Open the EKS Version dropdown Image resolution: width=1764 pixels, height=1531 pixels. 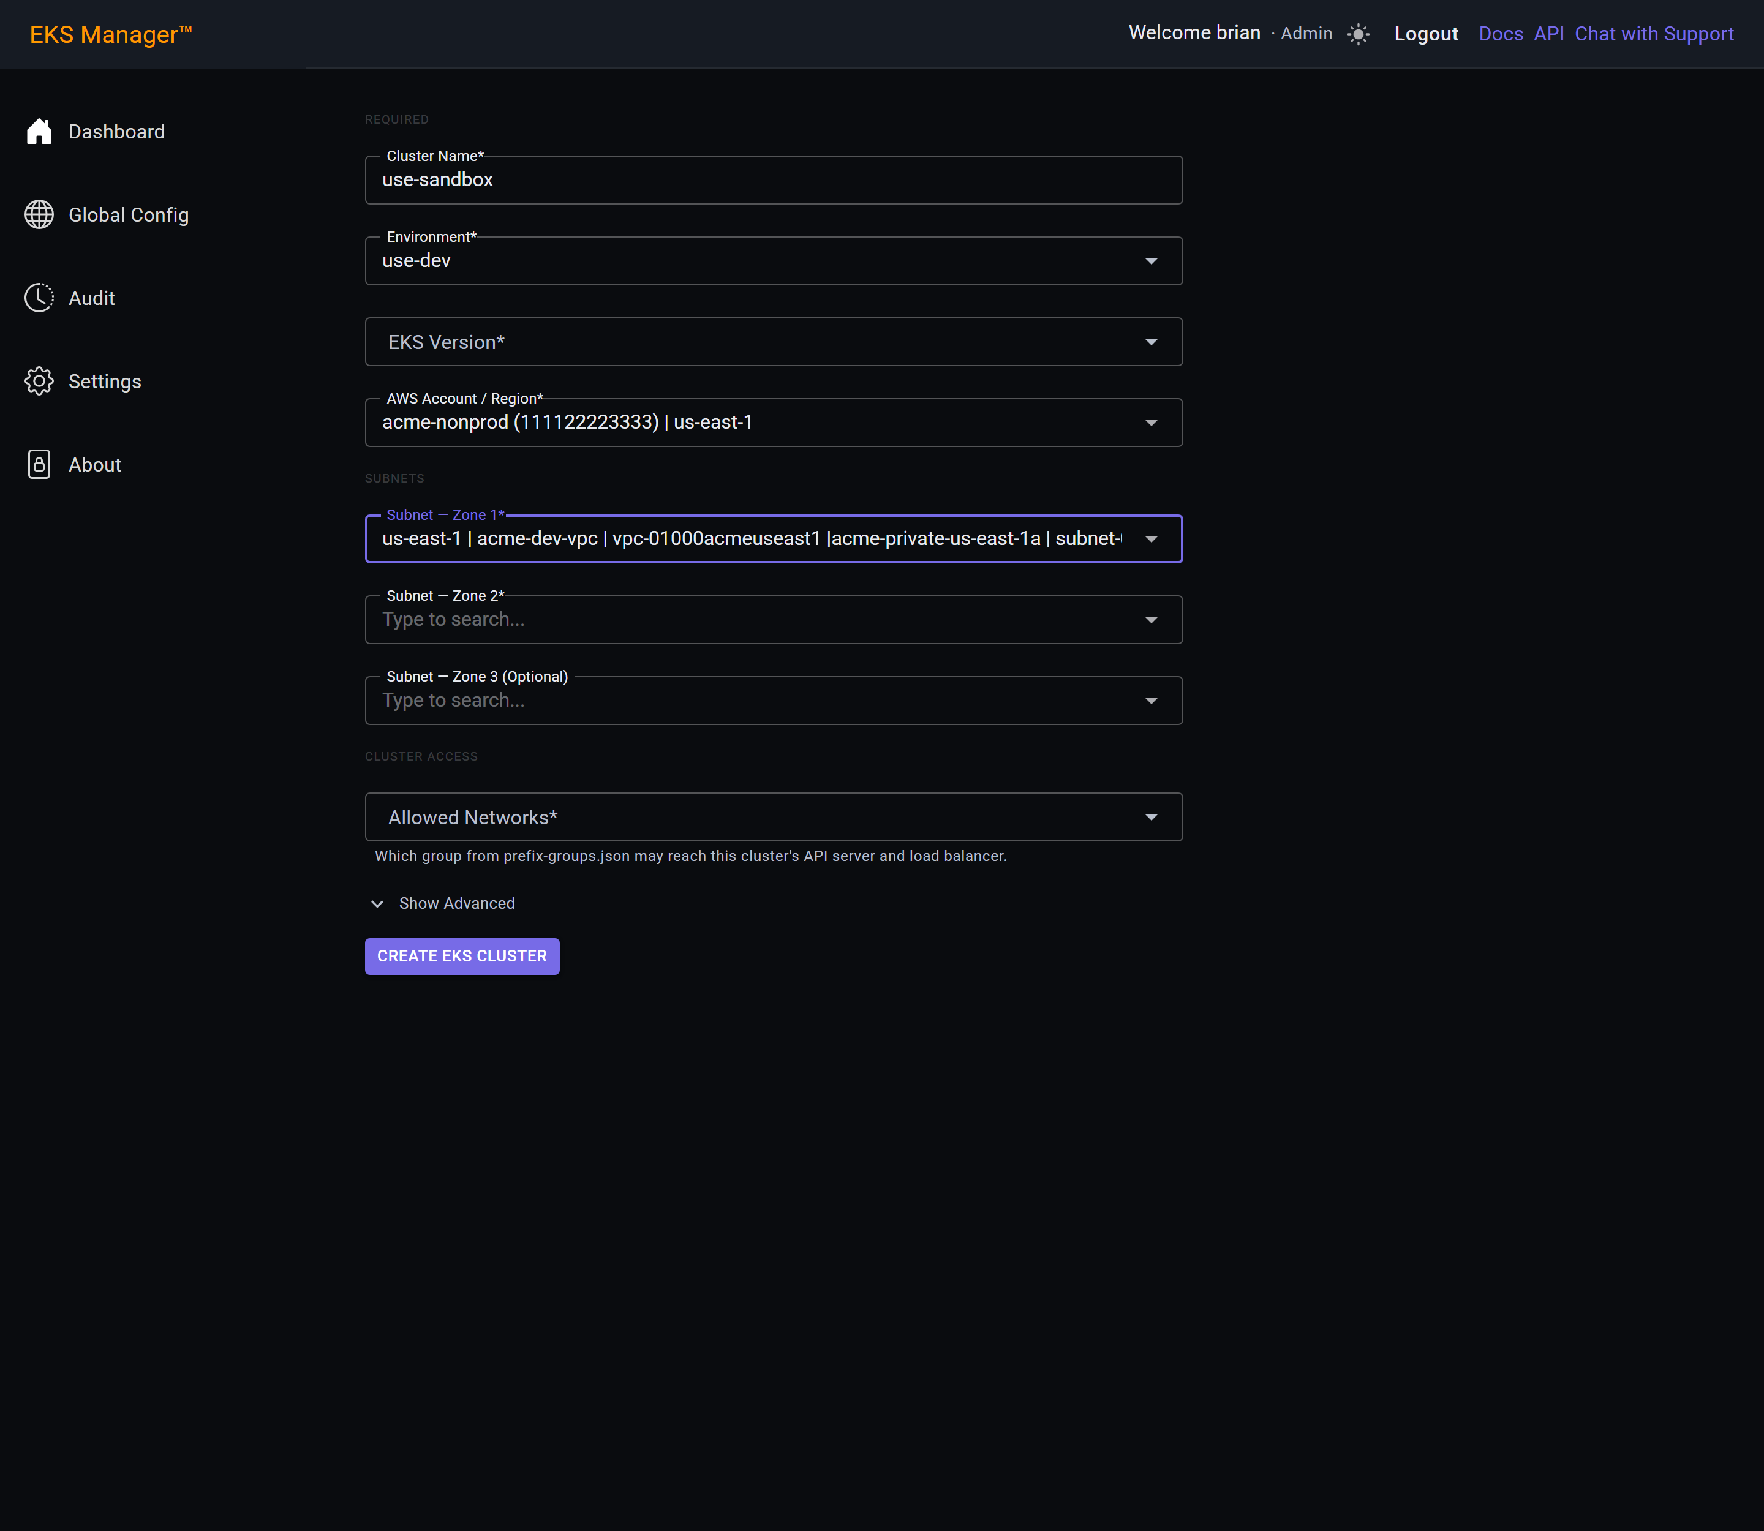[774, 342]
